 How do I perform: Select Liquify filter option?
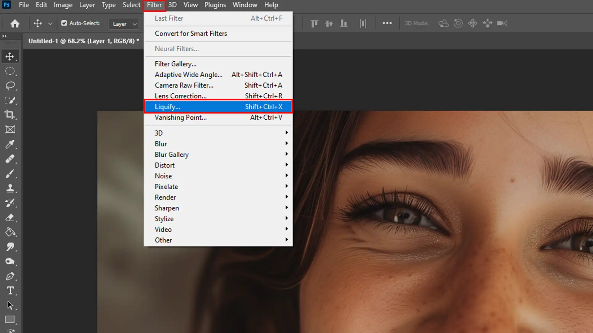[219, 106]
